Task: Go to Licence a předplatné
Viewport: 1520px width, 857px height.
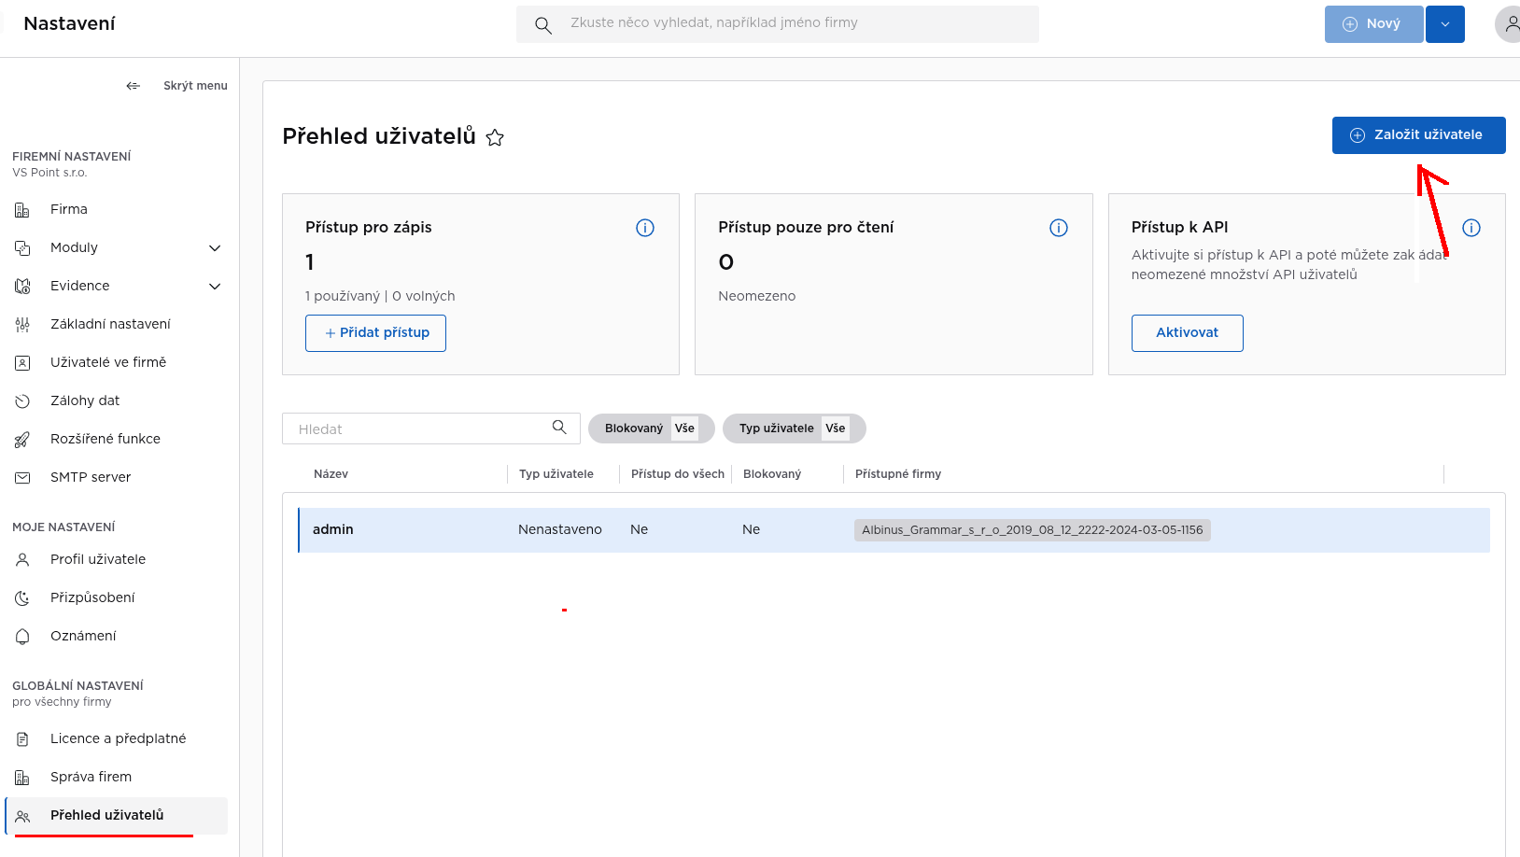Action: click(119, 738)
